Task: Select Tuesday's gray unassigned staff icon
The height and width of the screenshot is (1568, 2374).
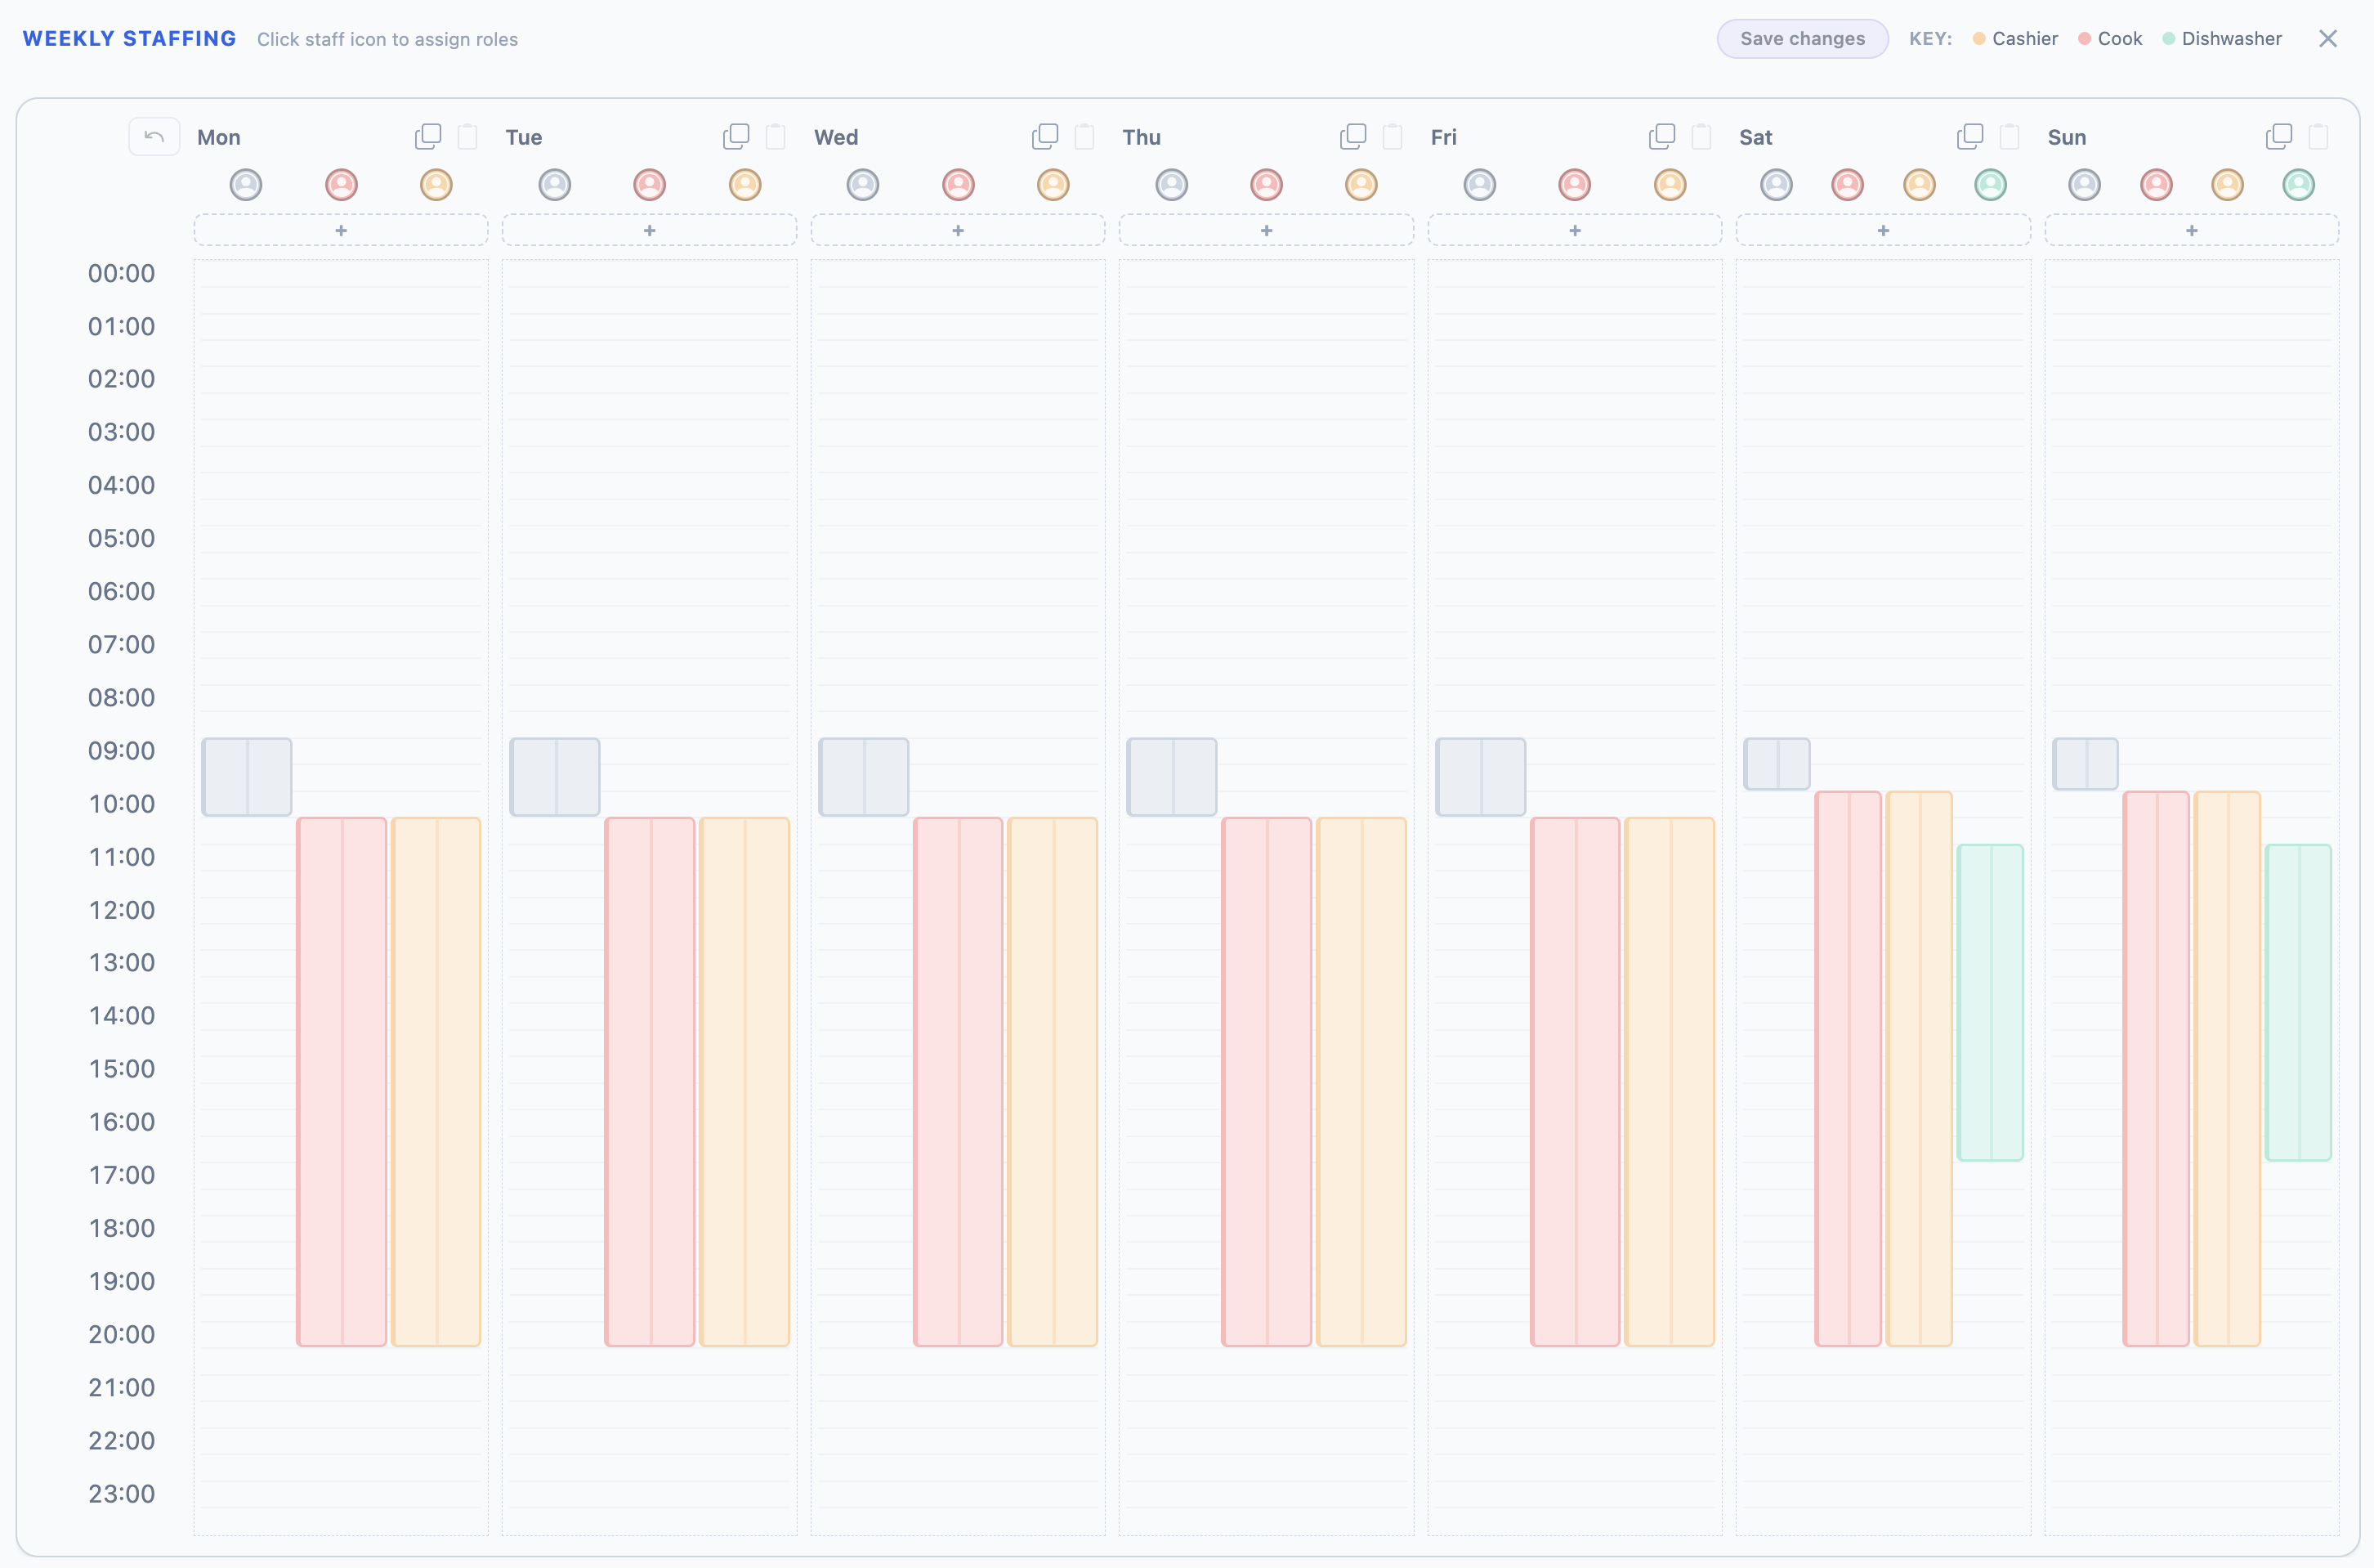Action: coord(555,185)
